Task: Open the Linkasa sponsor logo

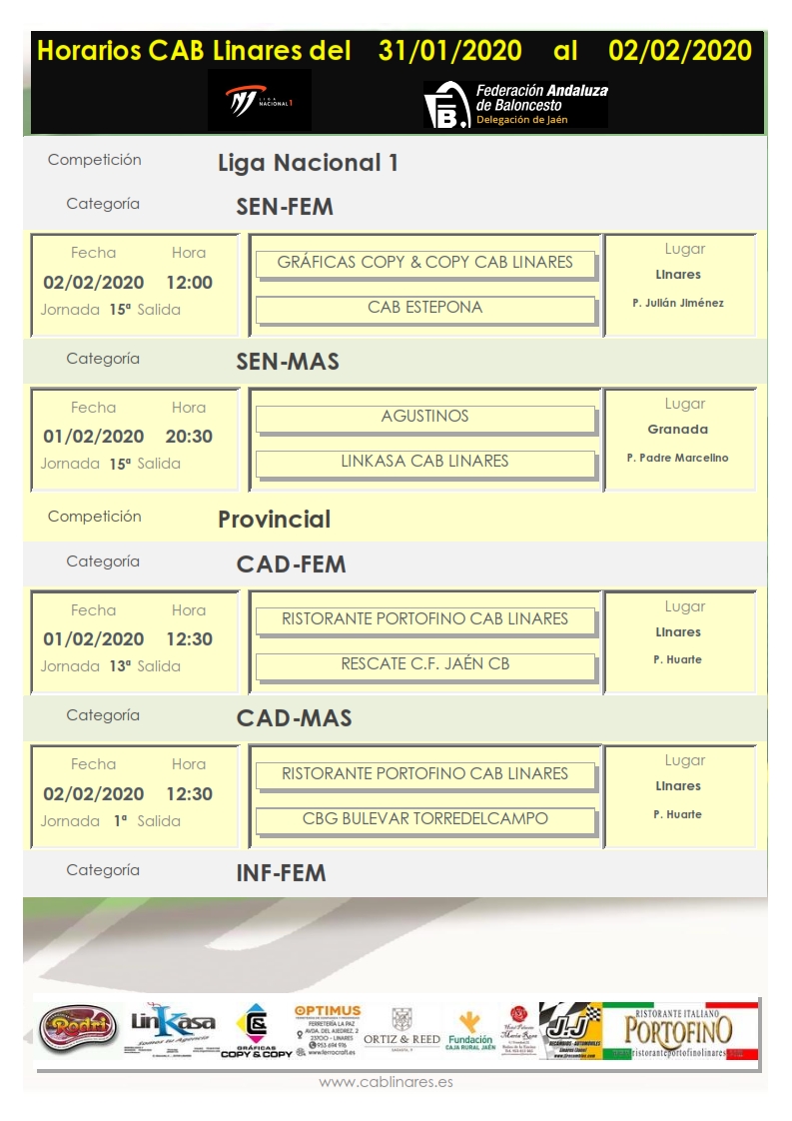Action: (173, 1026)
